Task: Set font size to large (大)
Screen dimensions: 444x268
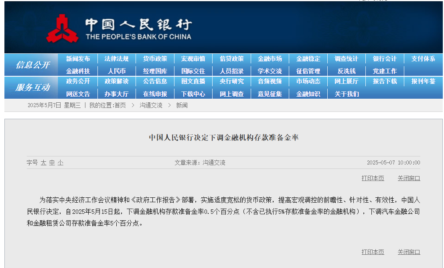Action: pyautogui.click(x=43, y=162)
